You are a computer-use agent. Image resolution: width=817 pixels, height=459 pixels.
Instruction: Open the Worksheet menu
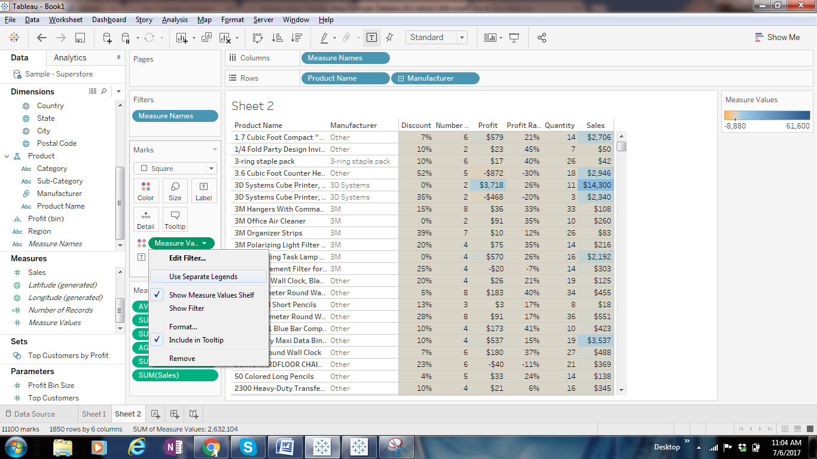(66, 20)
